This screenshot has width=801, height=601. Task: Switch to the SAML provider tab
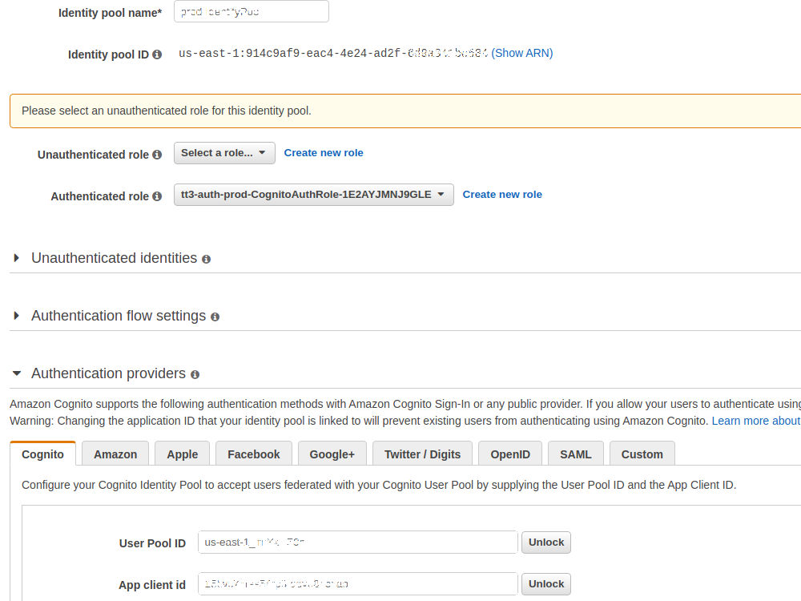[x=576, y=454]
